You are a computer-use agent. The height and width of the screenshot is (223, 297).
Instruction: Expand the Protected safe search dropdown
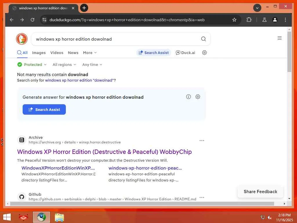point(32,64)
